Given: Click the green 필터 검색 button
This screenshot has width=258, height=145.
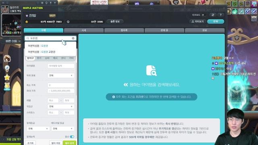Looking at the screenshot, I should coord(69,143).
